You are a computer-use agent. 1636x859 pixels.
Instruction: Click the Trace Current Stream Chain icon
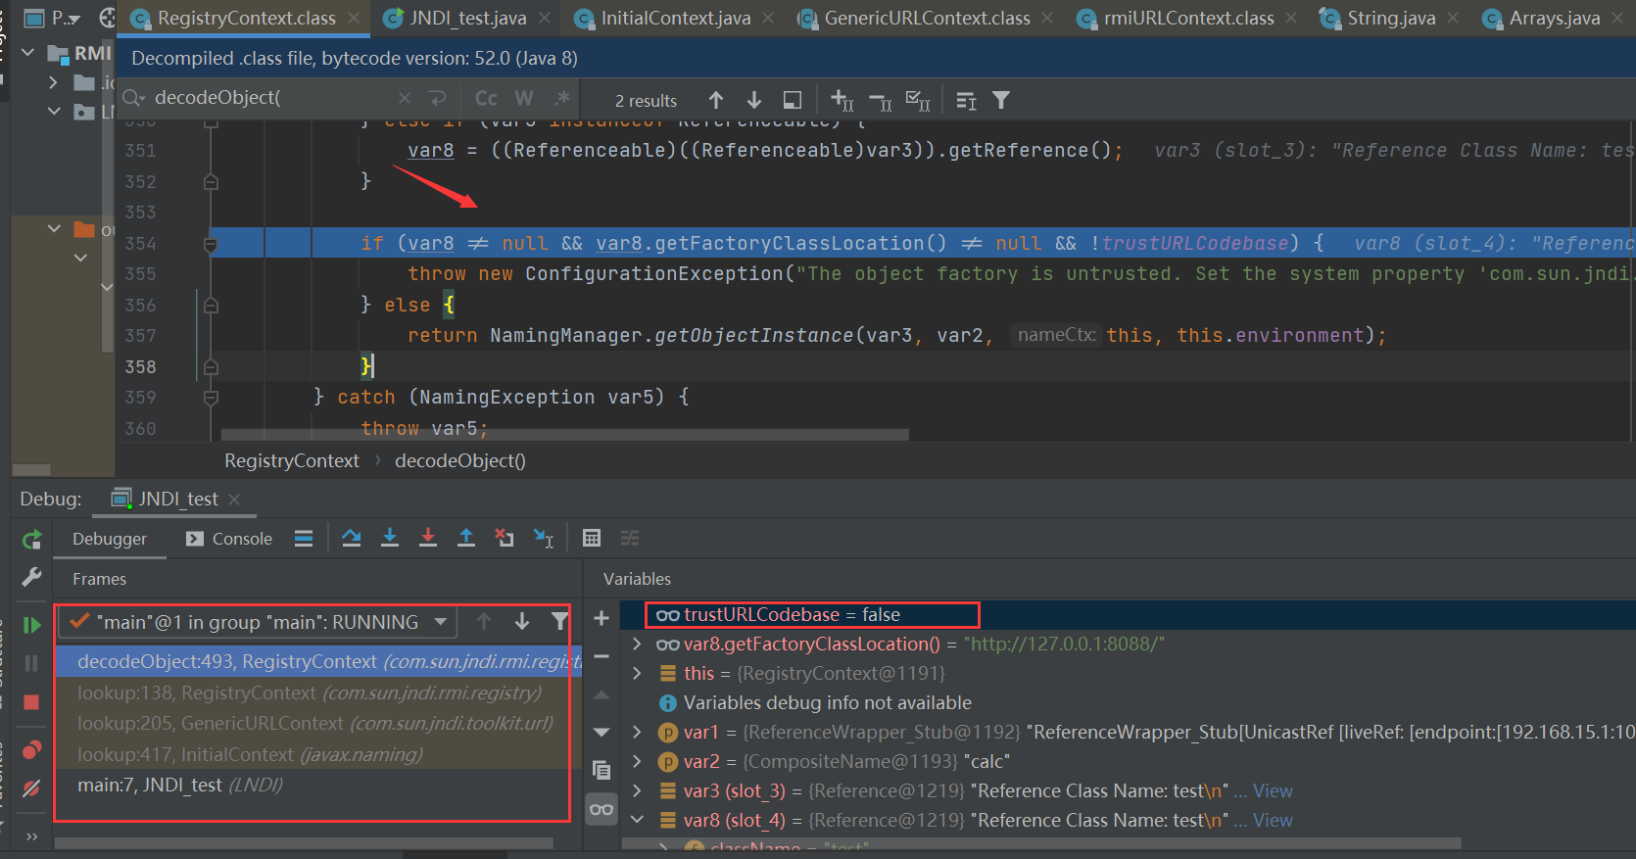tap(630, 538)
